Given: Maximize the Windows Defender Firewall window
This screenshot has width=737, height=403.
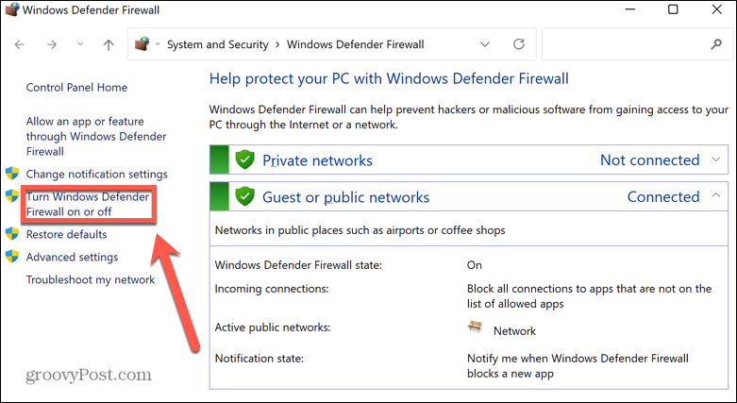Looking at the screenshot, I should pyautogui.click(x=673, y=9).
